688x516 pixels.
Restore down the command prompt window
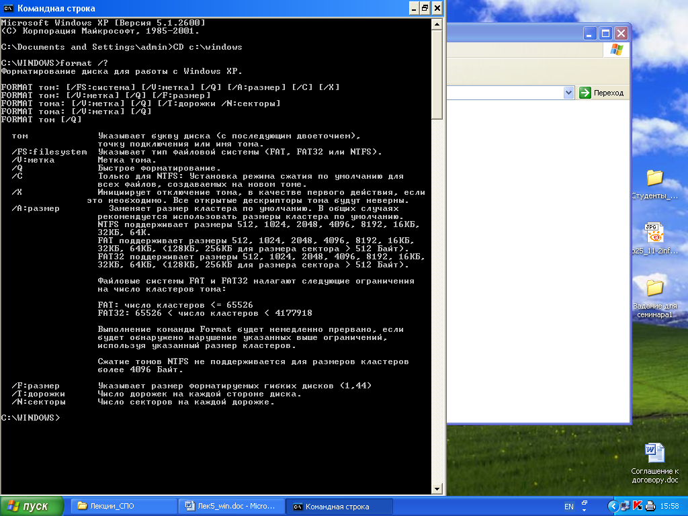click(x=425, y=8)
